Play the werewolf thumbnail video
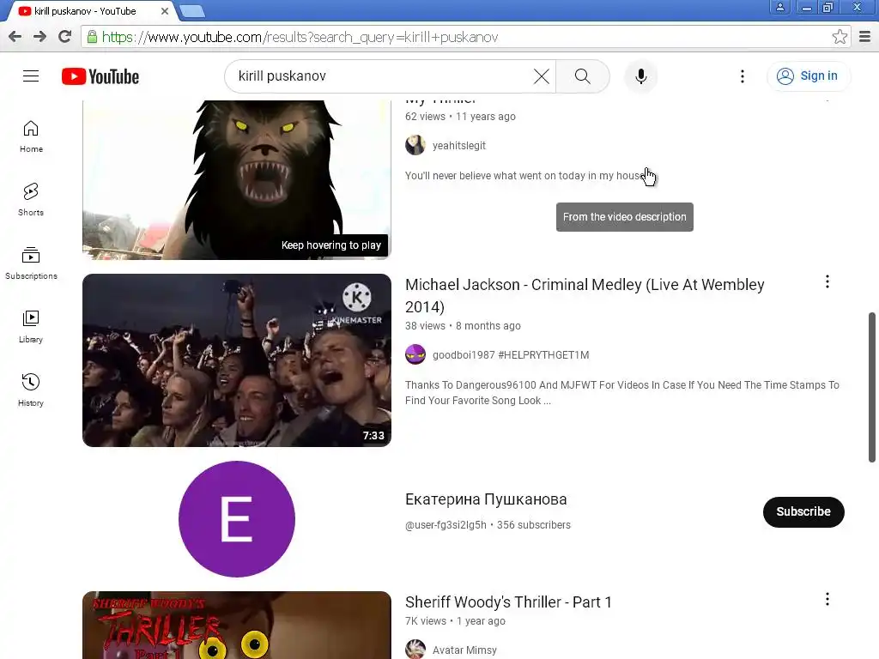This screenshot has height=659, width=879. (237, 179)
